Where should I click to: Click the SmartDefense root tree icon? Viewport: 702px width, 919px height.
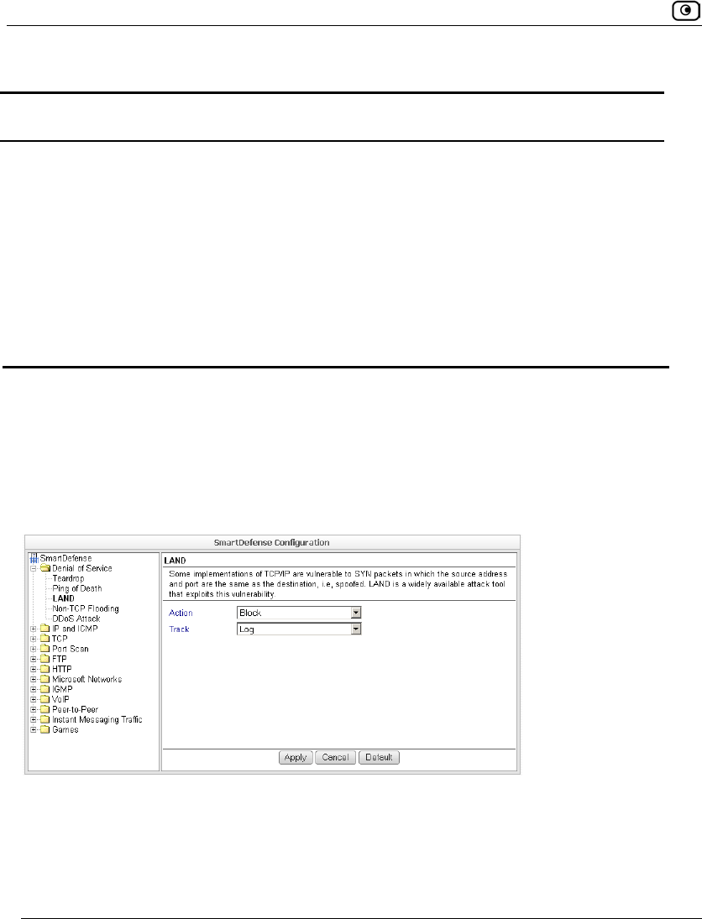point(34,558)
